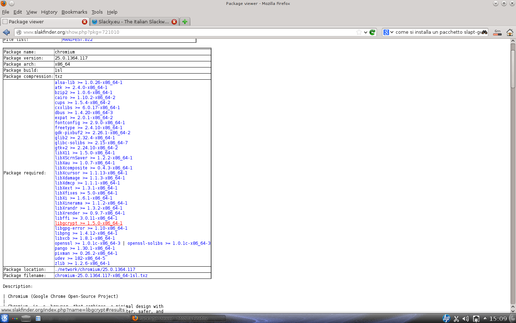This screenshot has height=323, width=516.
Task: Open the chromium .txz filename link
Action: 101,276
